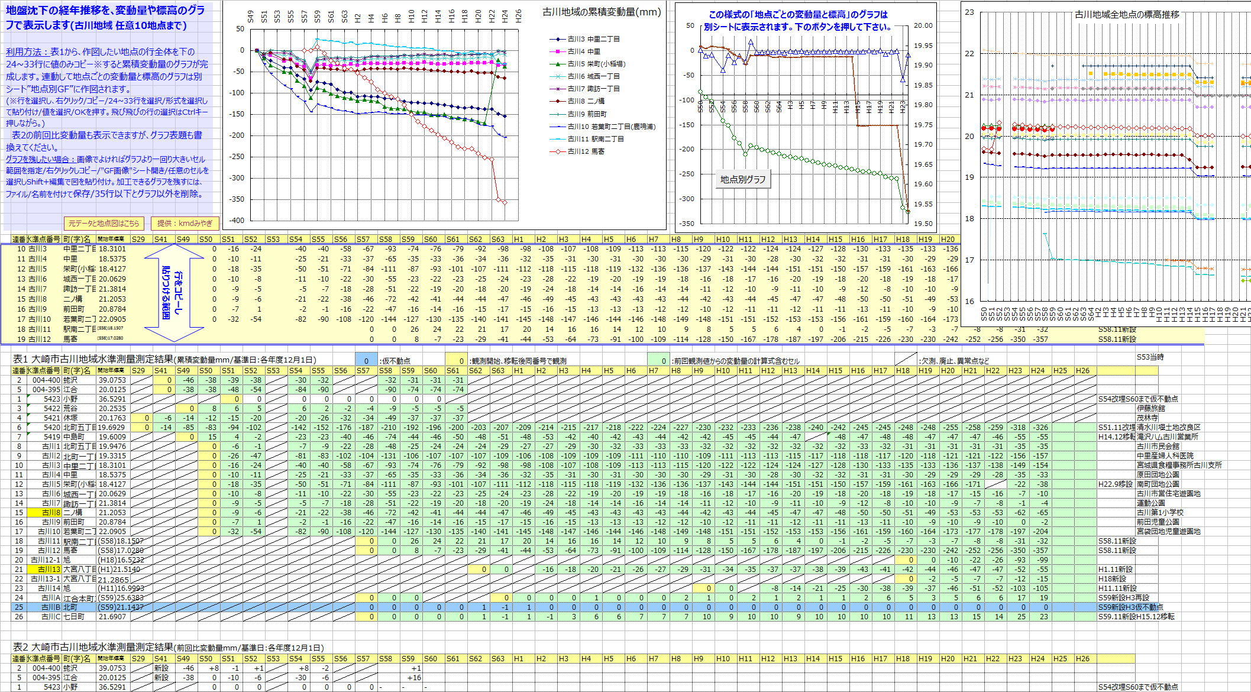Click the yellow 観測開始 legend color cell
This screenshot has width=1251, height=692.
click(456, 360)
